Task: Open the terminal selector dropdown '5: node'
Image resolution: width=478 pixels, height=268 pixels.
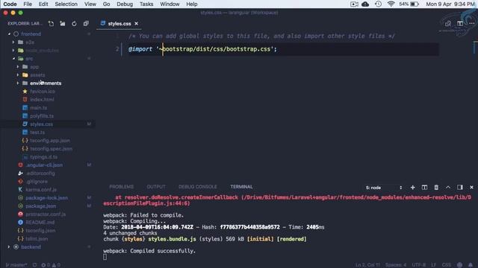Action: click(x=384, y=188)
